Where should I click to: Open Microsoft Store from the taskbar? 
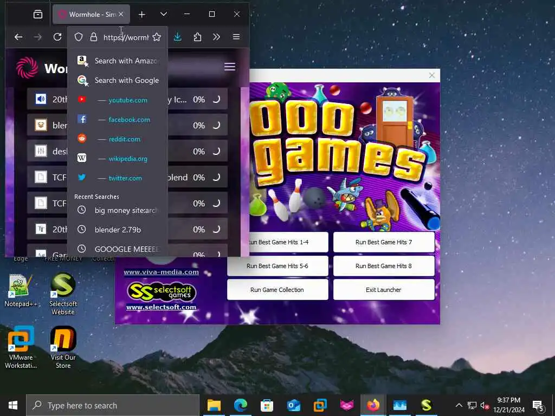point(267,405)
